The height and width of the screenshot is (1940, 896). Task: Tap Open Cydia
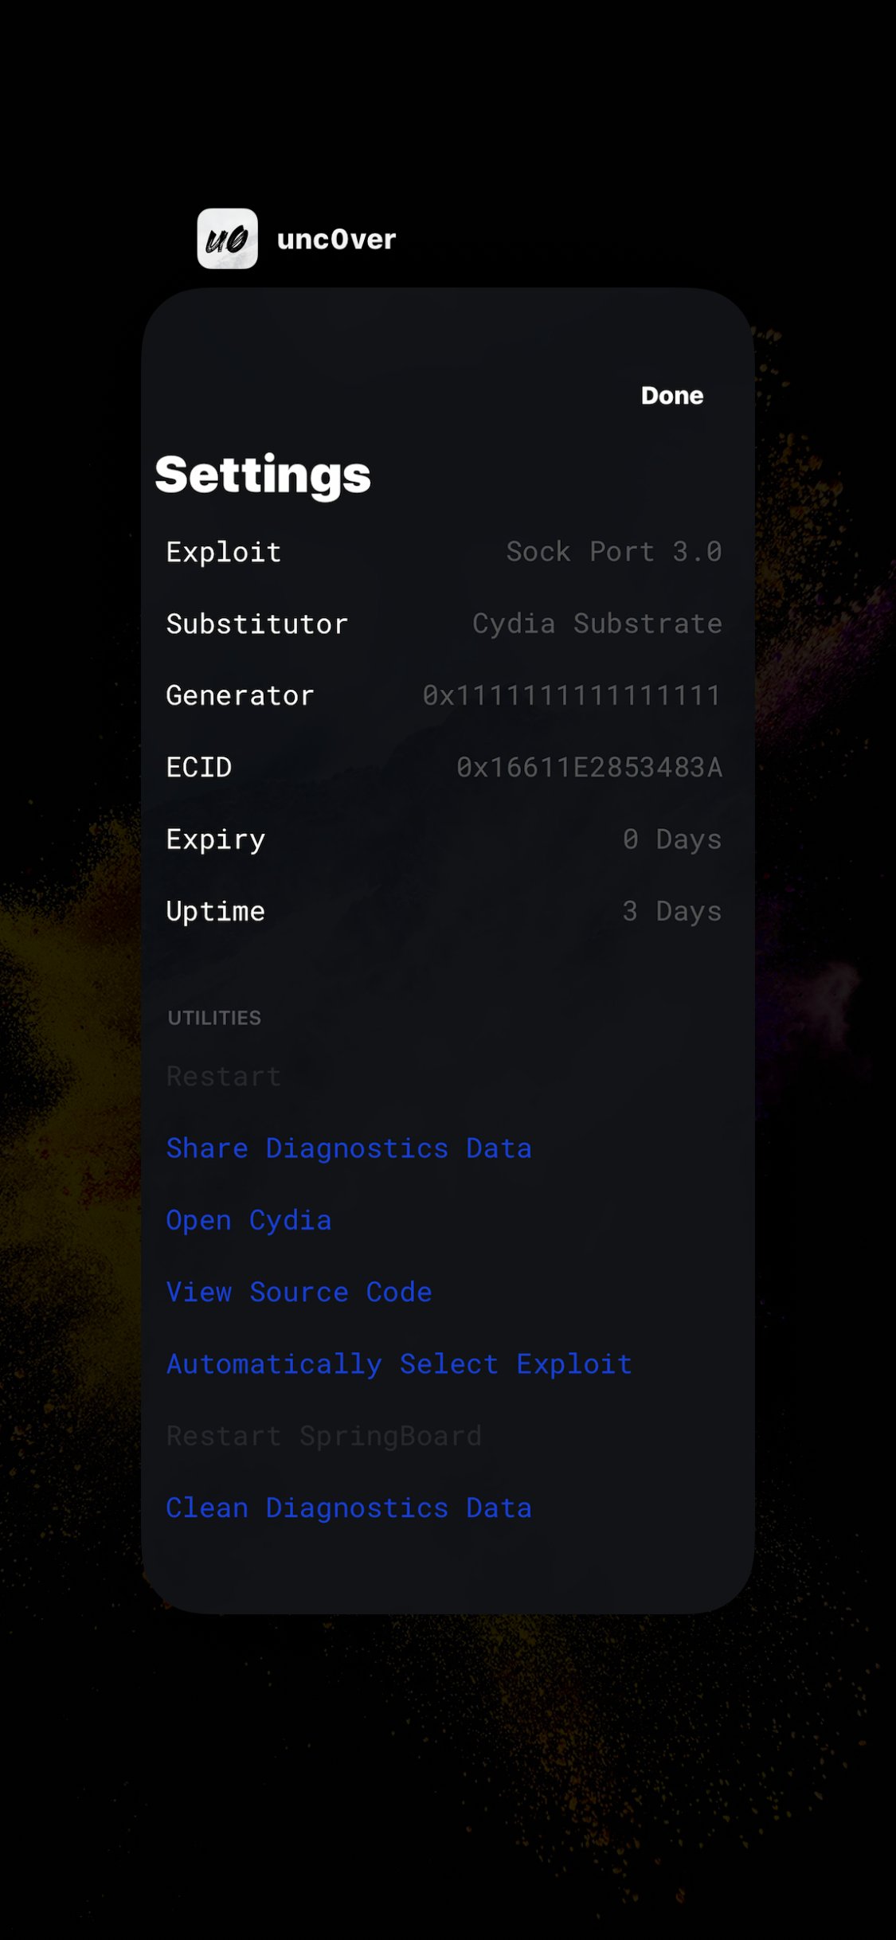coord(249,1221)
